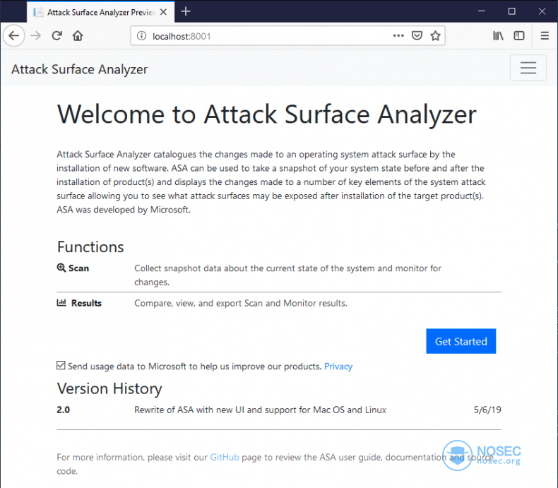Screen dimensions: 558x488
Task: Uncheck Send usage data to Microsoft
Action: pos(61,365)
